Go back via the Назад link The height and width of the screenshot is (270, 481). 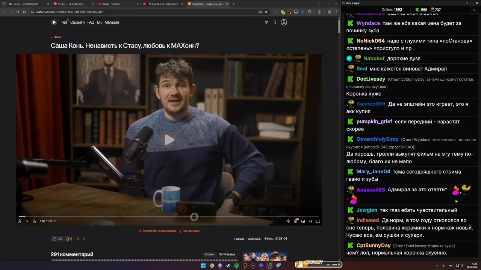coord(56,37)
